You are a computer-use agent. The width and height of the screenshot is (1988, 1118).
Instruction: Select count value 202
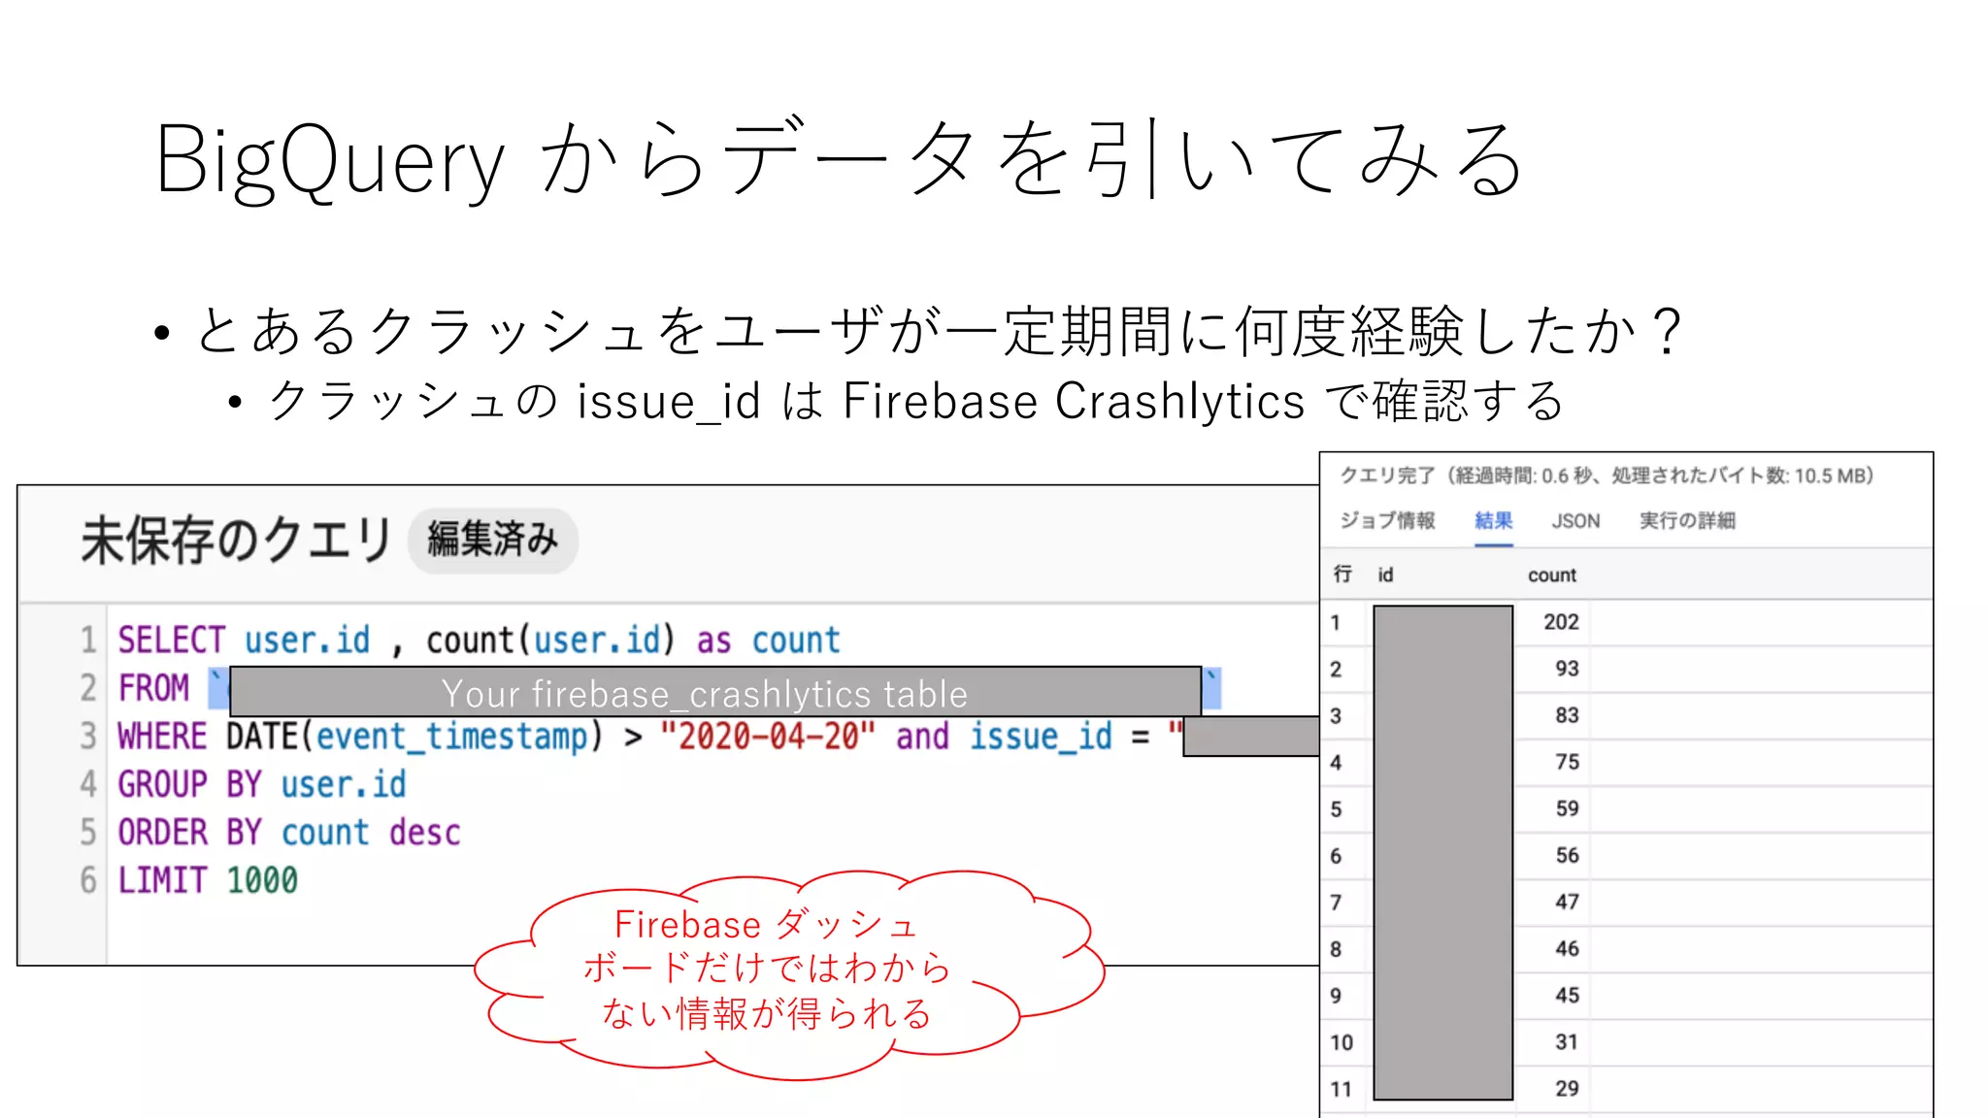(x=1561, y=622)
